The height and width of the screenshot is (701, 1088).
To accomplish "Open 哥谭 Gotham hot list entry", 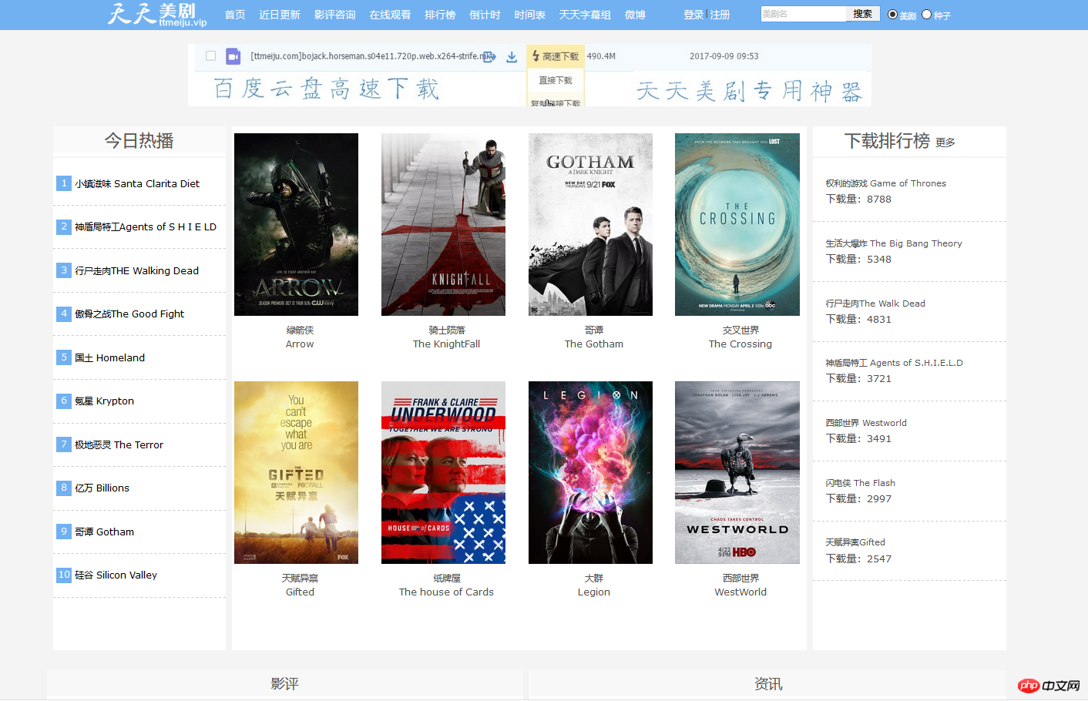I will pyautogui.click(x=104, y=532).
